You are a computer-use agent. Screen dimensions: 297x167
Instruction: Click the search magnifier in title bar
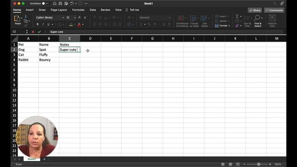[275, 3]
